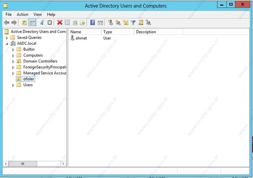Open Help question mark icon
The image size is (253, 178).
pos(93,22)
